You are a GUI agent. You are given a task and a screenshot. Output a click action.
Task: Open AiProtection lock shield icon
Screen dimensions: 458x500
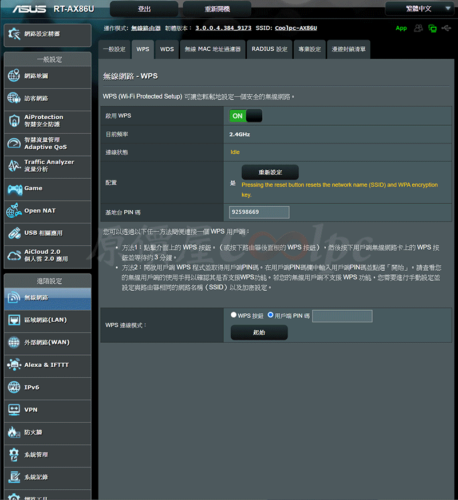(x=14, y=121)
